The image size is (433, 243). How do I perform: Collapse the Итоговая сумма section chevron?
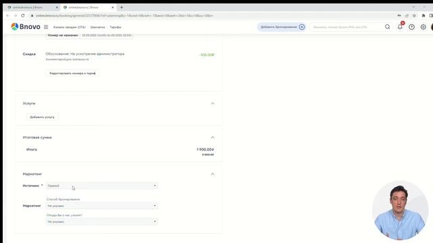[x=212, y=137]
